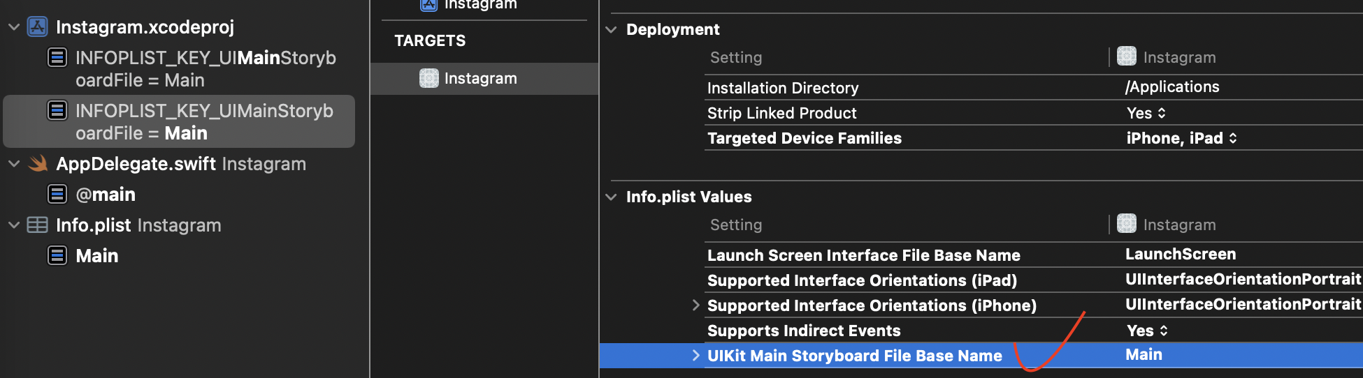Click the Instagram.xcodeproj project icon
Screen dimensions: 1363x378
pyautogui.click(x=37, y=27)
